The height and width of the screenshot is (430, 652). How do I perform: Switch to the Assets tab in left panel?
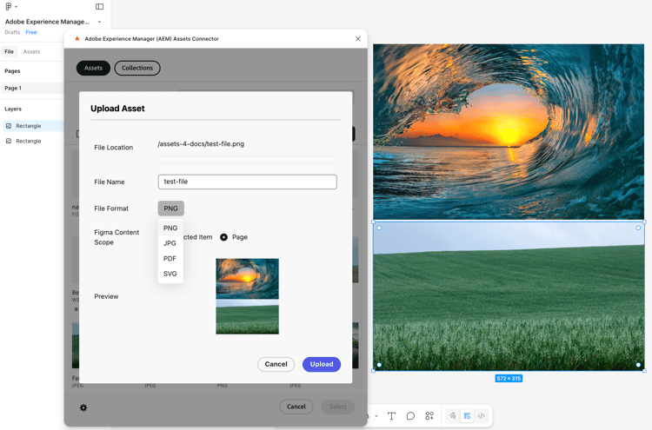point(31,51)
